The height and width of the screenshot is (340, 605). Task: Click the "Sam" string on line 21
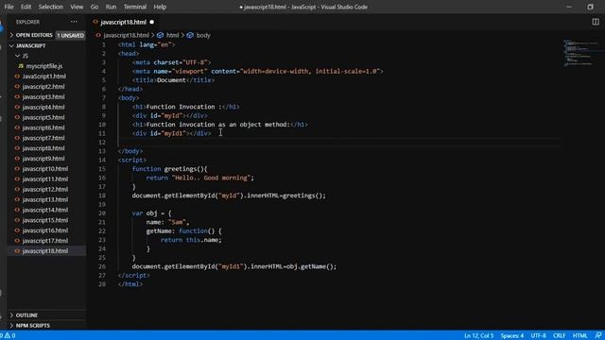pos(177,222)
